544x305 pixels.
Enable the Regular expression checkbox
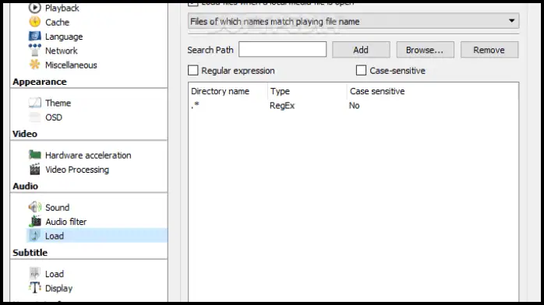(193, 70)
